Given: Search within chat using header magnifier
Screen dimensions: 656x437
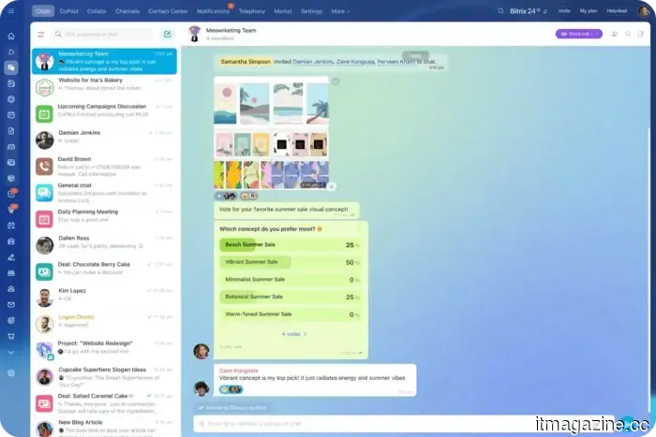Looking at the screenshot, I should click(x=628, y=34).
